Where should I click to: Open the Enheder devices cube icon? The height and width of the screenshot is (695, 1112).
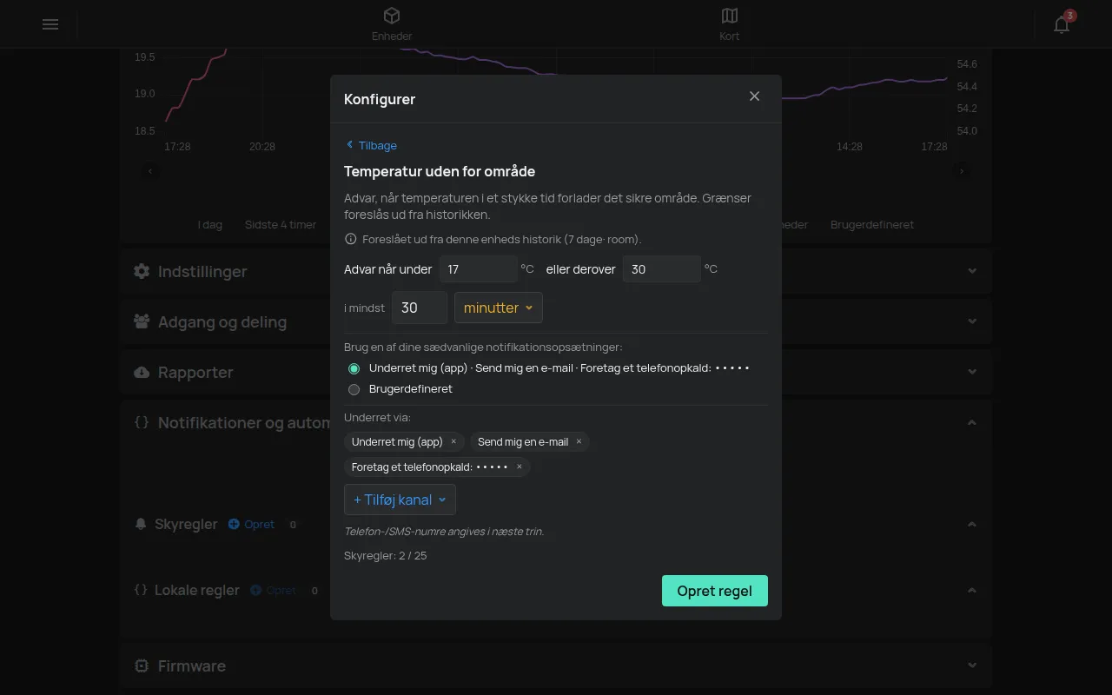(392, 16)
